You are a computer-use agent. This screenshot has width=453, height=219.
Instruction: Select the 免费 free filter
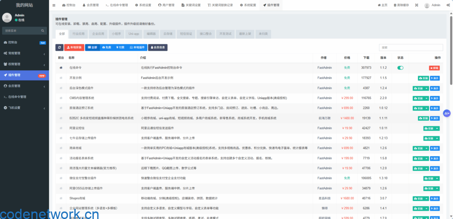click(x=107, y=47)
